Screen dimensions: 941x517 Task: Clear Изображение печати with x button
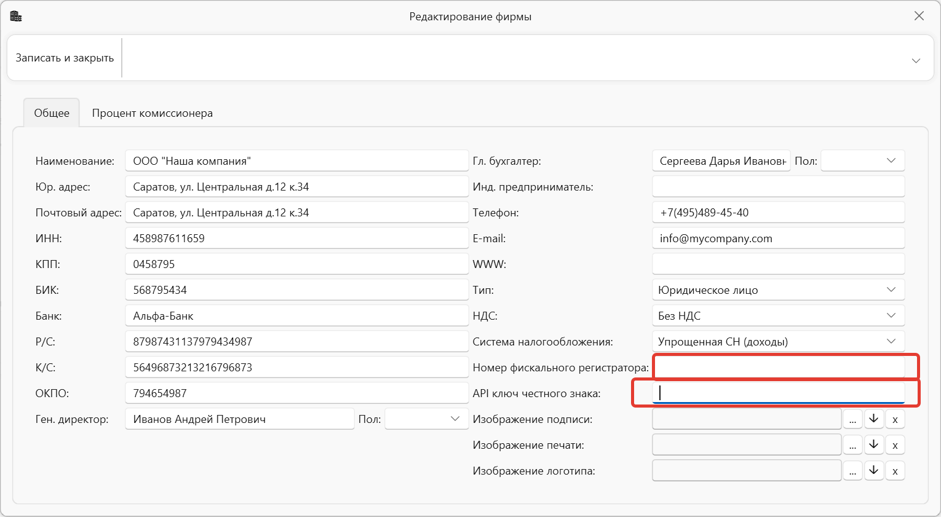click(x=895, y=445)
